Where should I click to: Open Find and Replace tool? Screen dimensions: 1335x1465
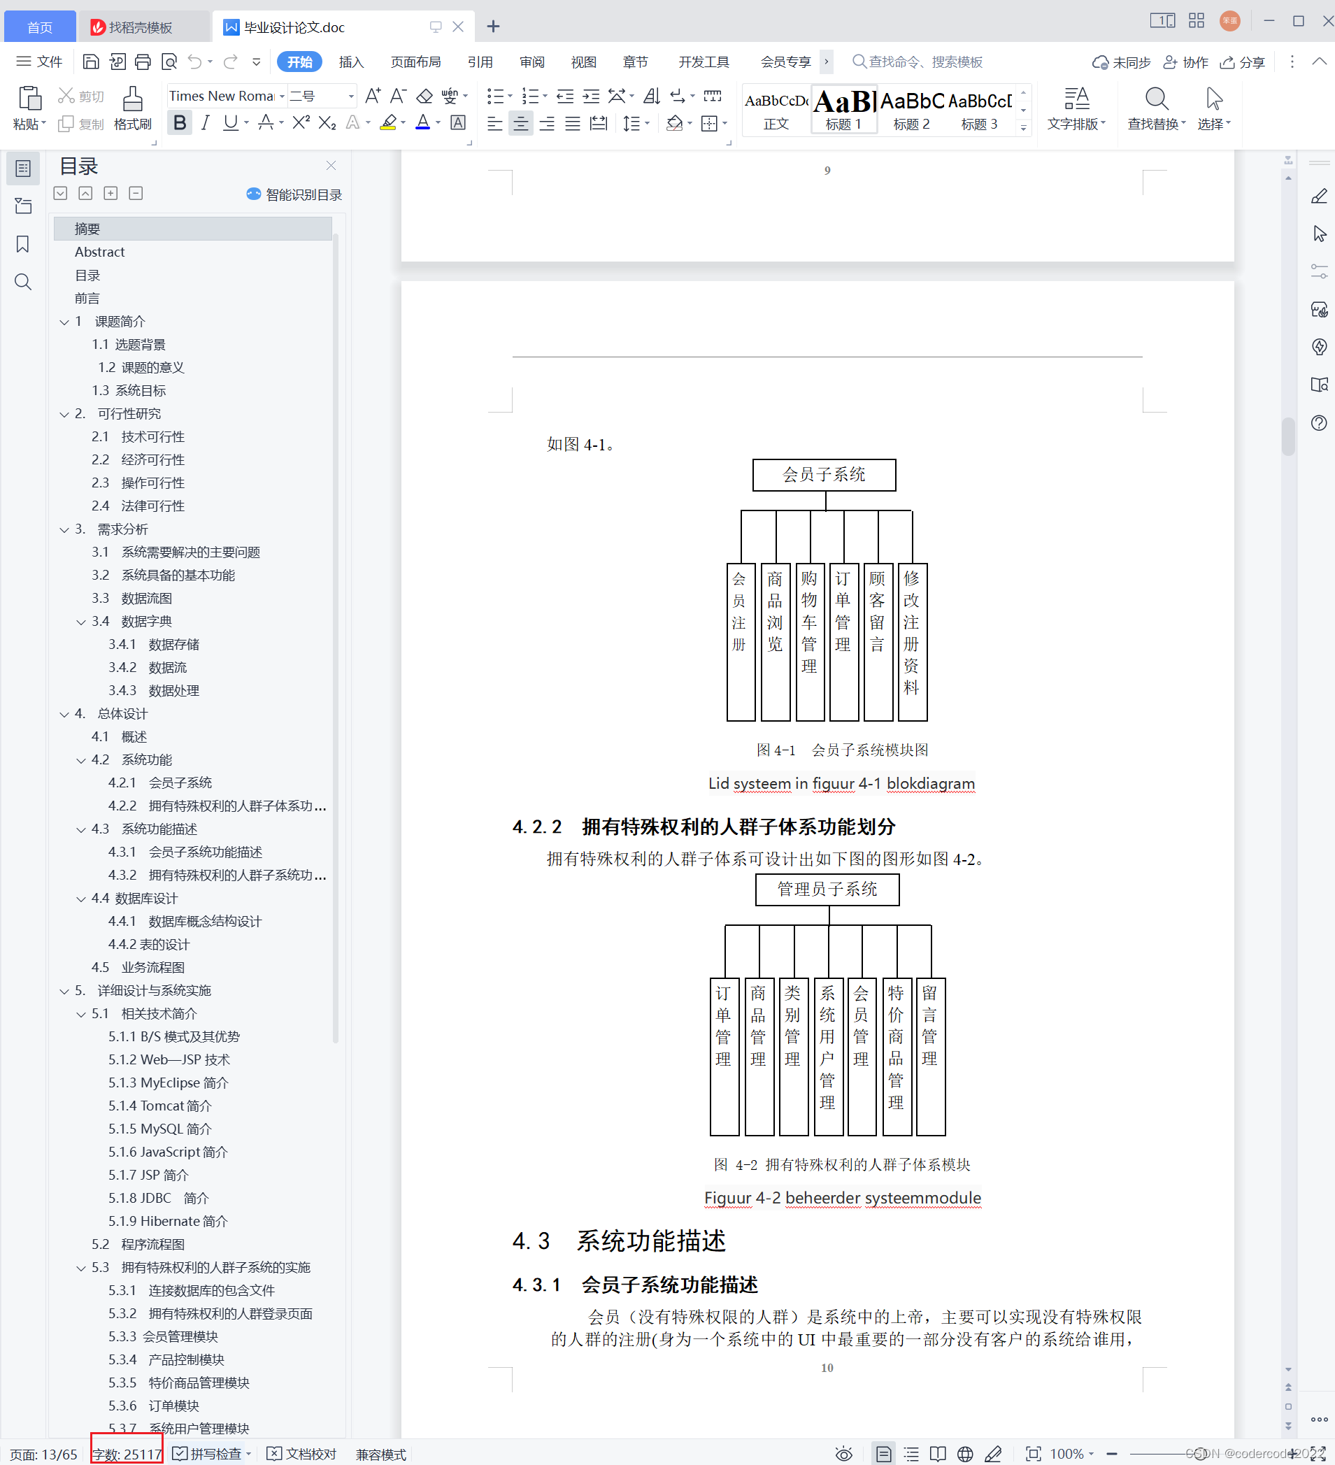[1155, 108]
